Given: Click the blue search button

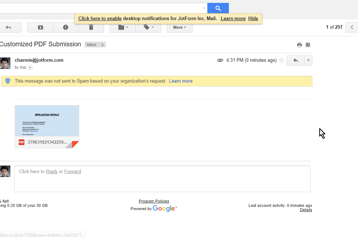Looking at the screenshot, I should 218,8.
